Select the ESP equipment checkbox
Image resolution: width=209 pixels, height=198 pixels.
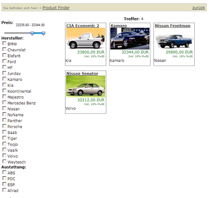pyautogui.click(x=4, y=184)
